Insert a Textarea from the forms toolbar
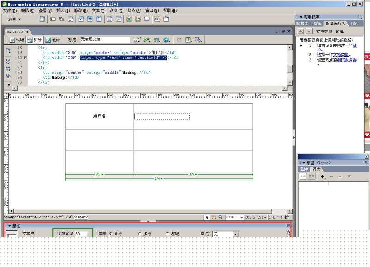This screenshot has width=370, height=267. point(70,19)
